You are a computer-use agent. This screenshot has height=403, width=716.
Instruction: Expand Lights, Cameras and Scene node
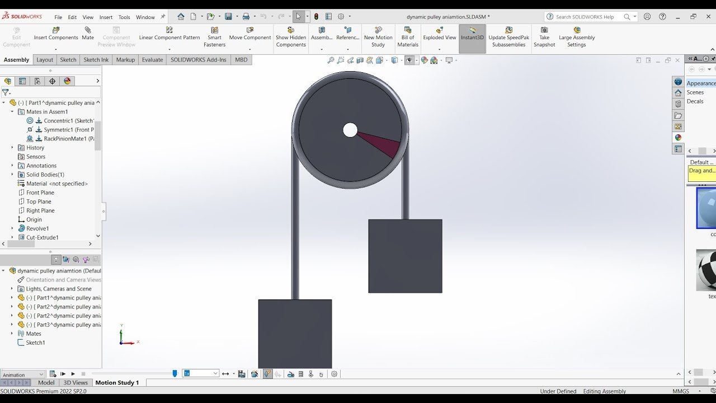point(12,289)
